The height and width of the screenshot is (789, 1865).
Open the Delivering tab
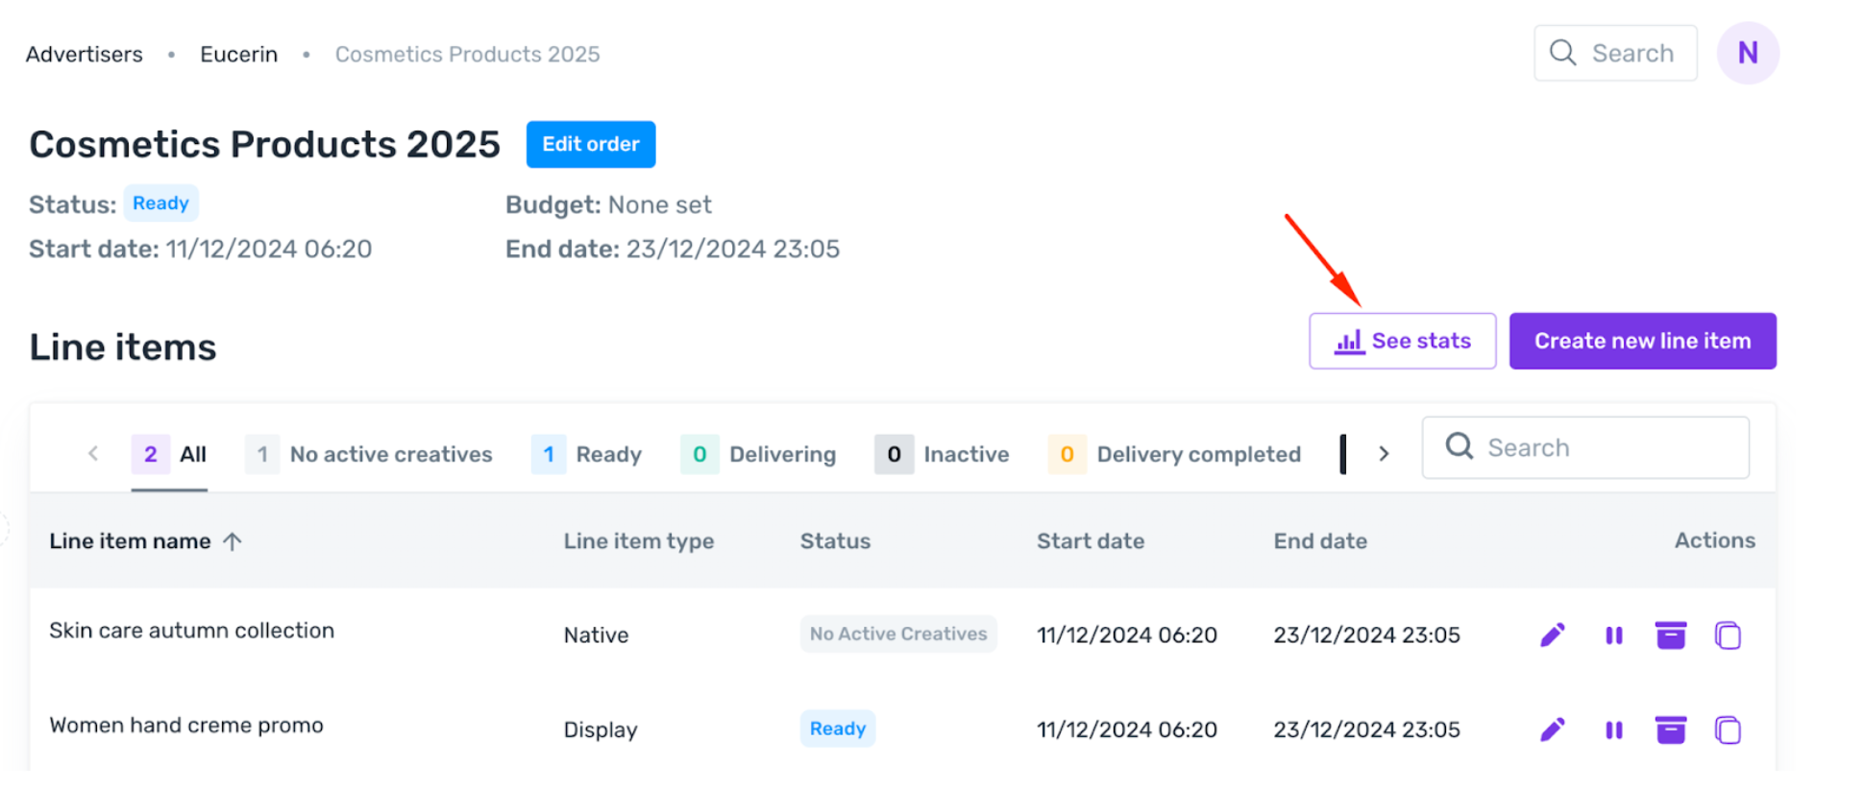tap(758, 454)
